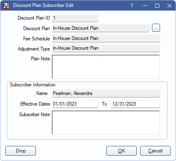Click the 'Subscriber Note' label

pos(35,115)
